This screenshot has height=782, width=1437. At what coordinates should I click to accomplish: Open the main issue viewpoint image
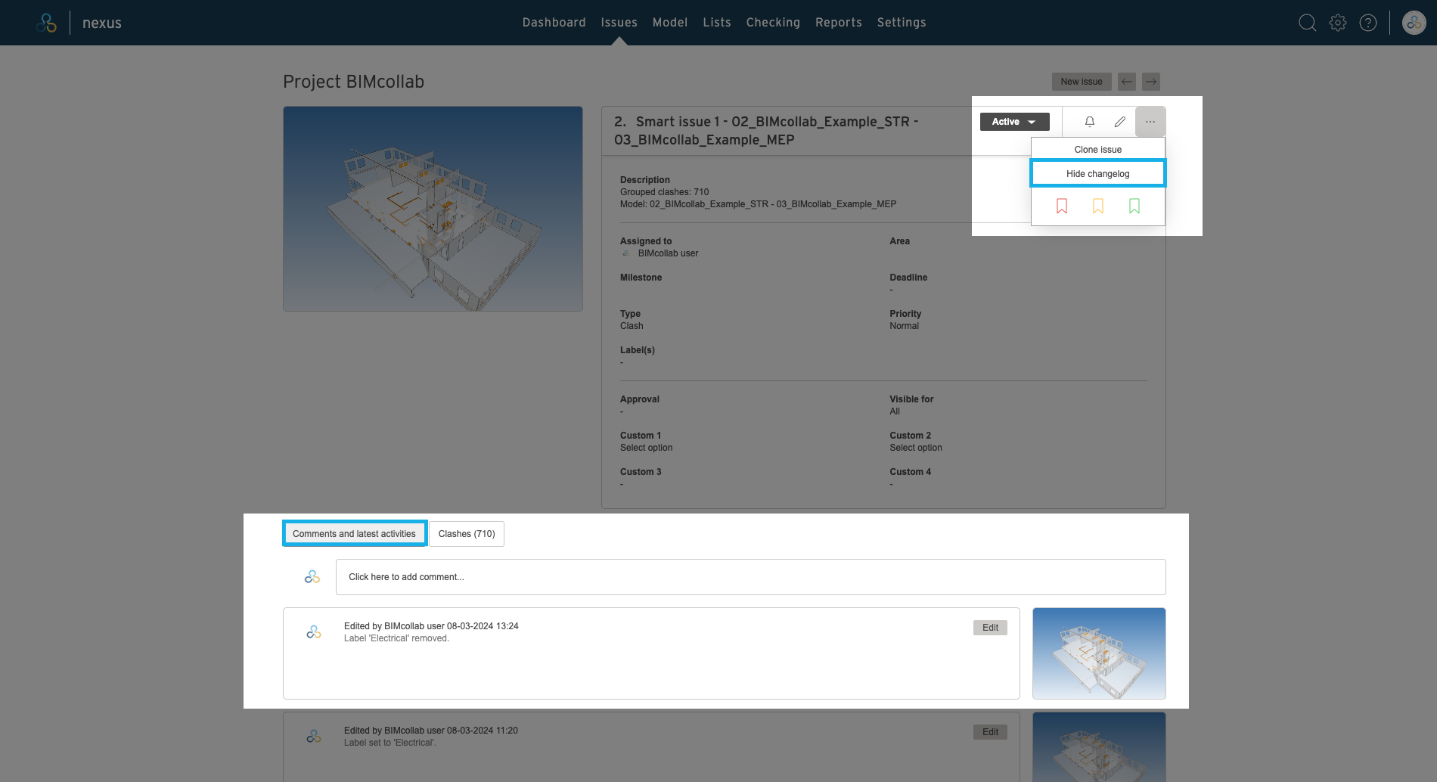[433, 209]
